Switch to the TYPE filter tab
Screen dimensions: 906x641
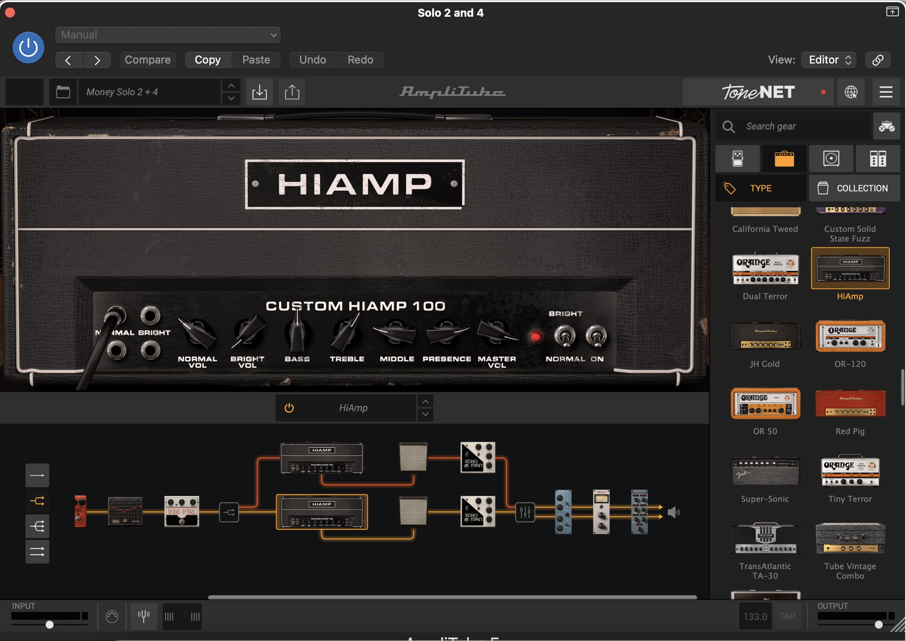click(x=761, y=188)
